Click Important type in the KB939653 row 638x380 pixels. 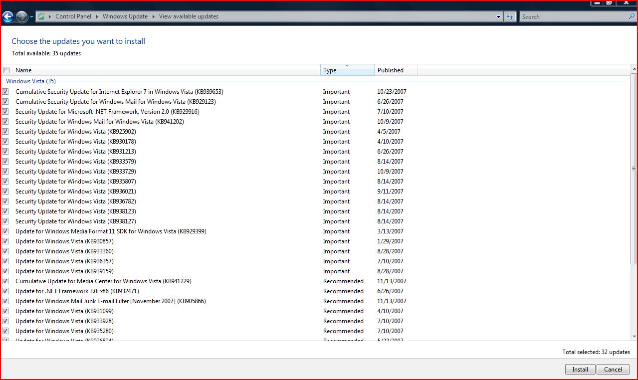tap(336, 92)
